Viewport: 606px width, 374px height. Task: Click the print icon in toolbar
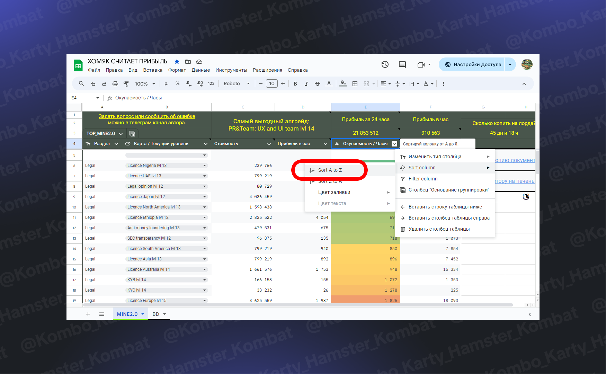click(115, 84)
